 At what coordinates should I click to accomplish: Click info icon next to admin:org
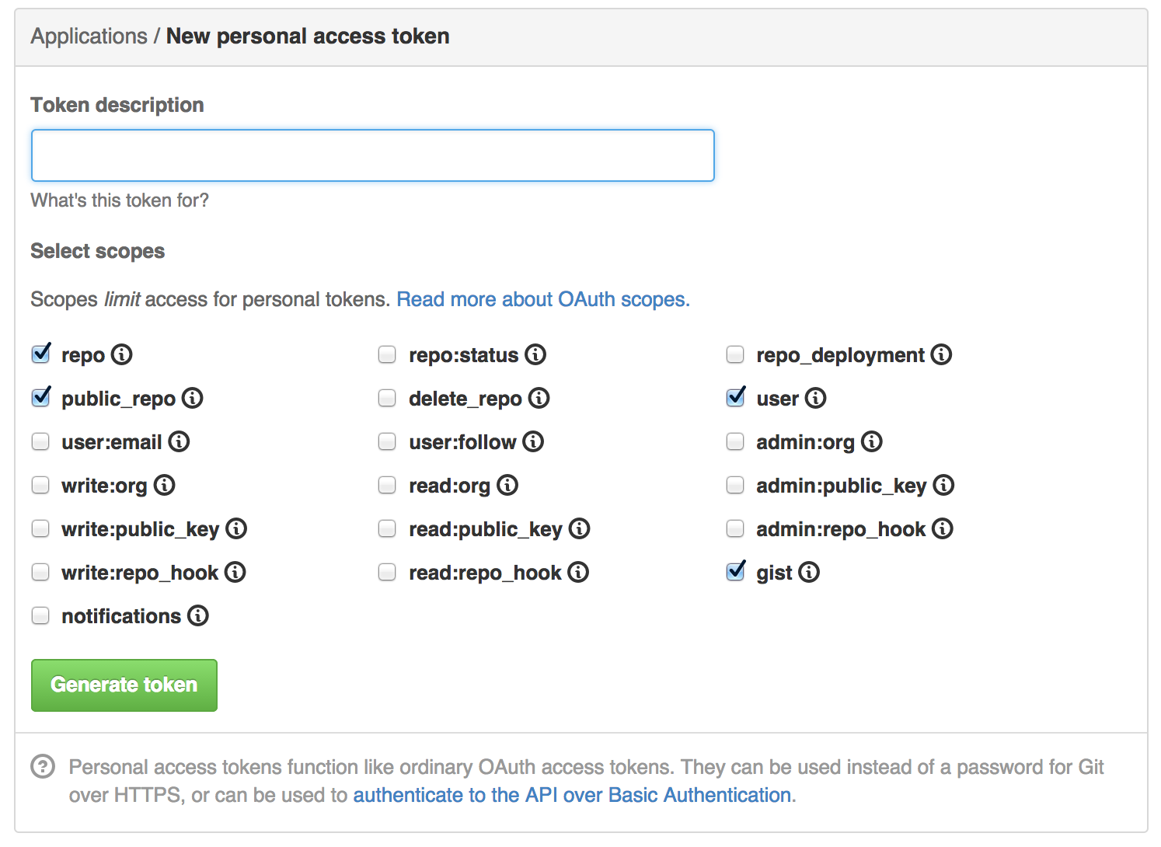[x=872, y=441]
